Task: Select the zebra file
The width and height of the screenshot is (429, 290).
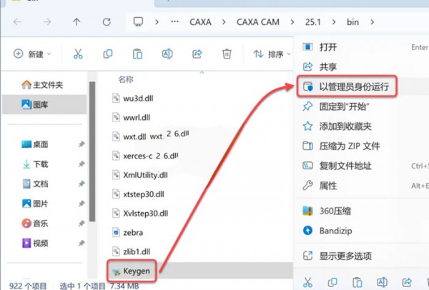Action: [128, 233]
